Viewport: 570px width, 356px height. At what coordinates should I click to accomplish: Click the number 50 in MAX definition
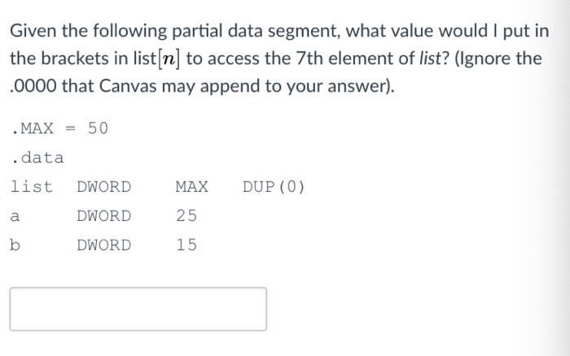[x=98, y=128]
